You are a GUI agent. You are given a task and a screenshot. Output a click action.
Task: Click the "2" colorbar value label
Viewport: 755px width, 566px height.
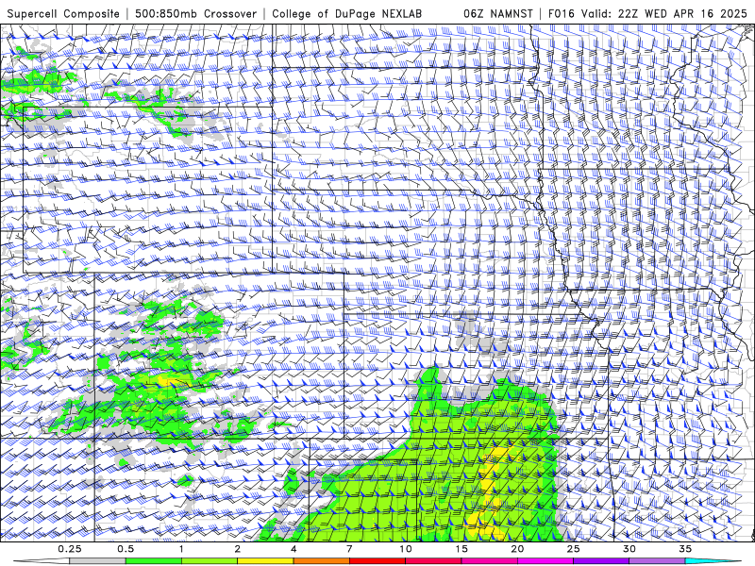[238, 549]
